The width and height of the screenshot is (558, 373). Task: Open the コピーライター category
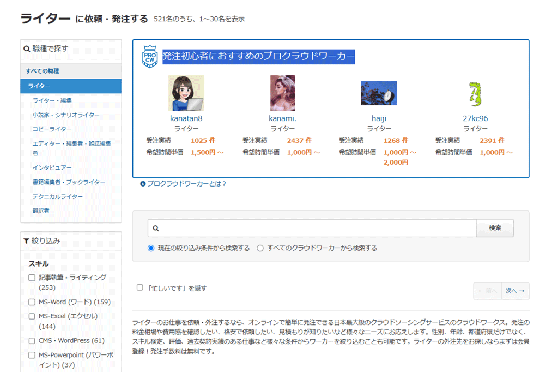tap(52, 129)
